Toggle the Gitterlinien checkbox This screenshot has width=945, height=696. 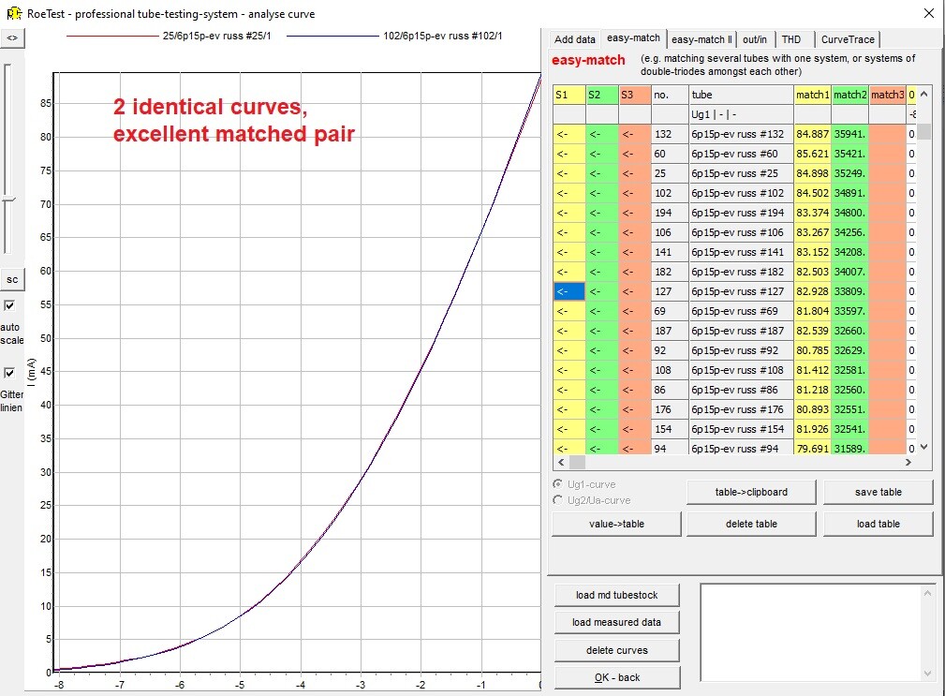(9, 373)
